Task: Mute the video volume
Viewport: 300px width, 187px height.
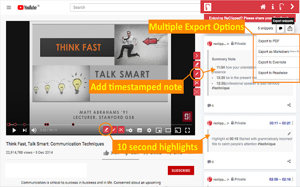Action: coord(34,130)
